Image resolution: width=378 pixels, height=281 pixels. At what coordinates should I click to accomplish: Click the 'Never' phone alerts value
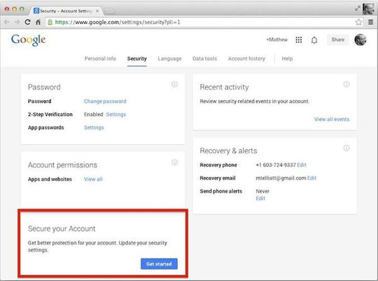263,192
